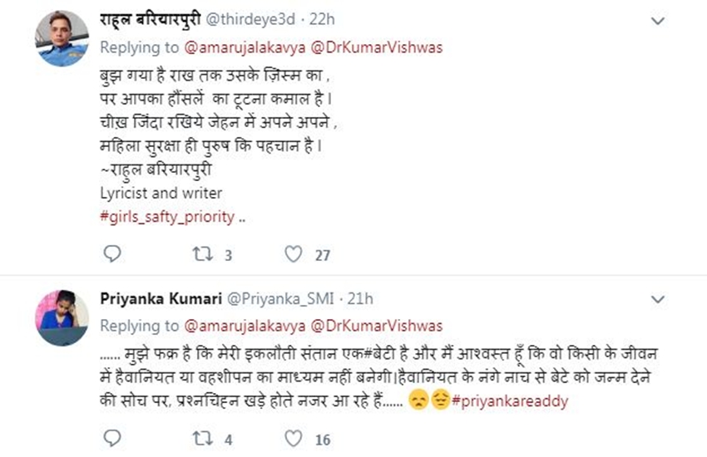Open @amarujalakavya in Priyanka's reply line
This screenshot has height=457, width=707.
pyautogui.click(x=235, y=325)
